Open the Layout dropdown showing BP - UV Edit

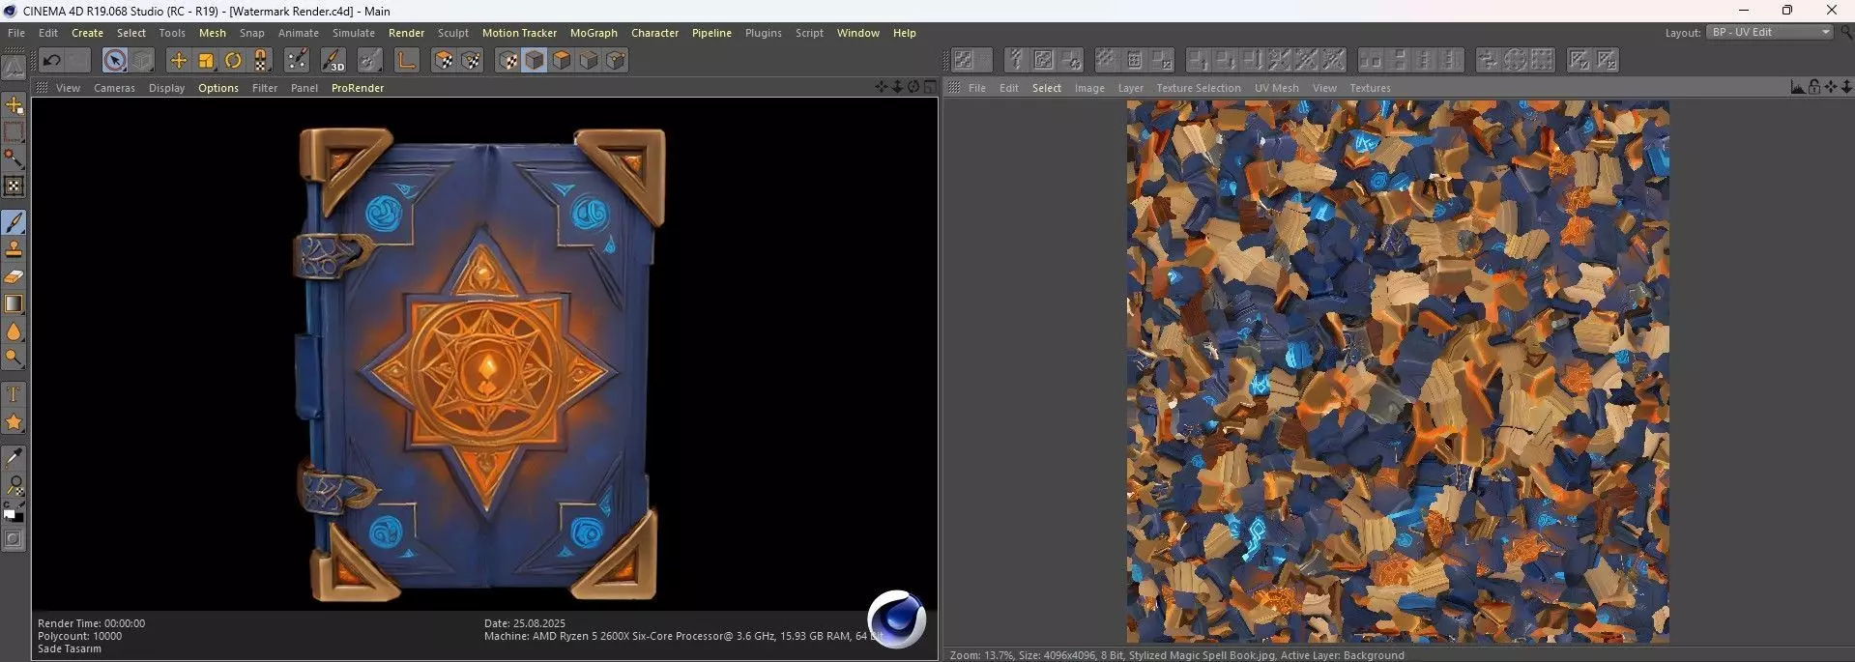1770,32
